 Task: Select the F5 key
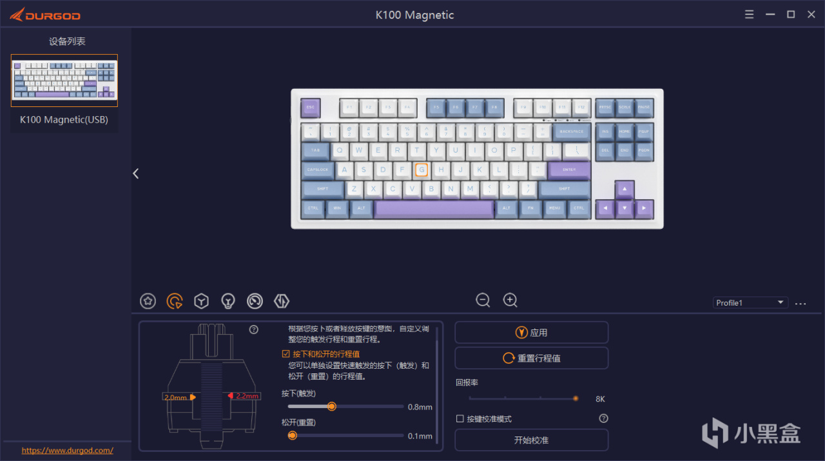[x=436, y=108]
